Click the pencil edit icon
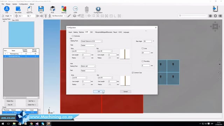The image size is (224, 126). click(x=69, y=16)
